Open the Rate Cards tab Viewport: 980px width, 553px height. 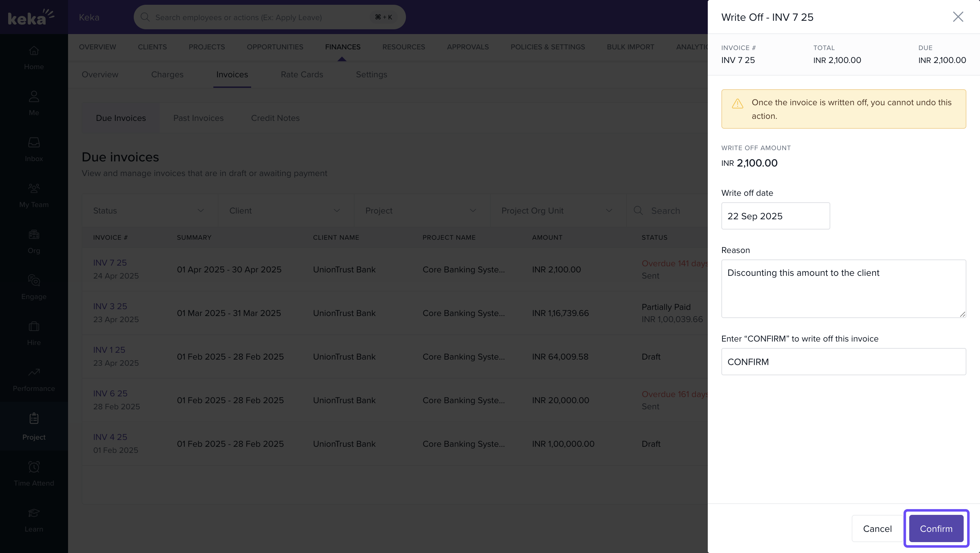point(302,75)
